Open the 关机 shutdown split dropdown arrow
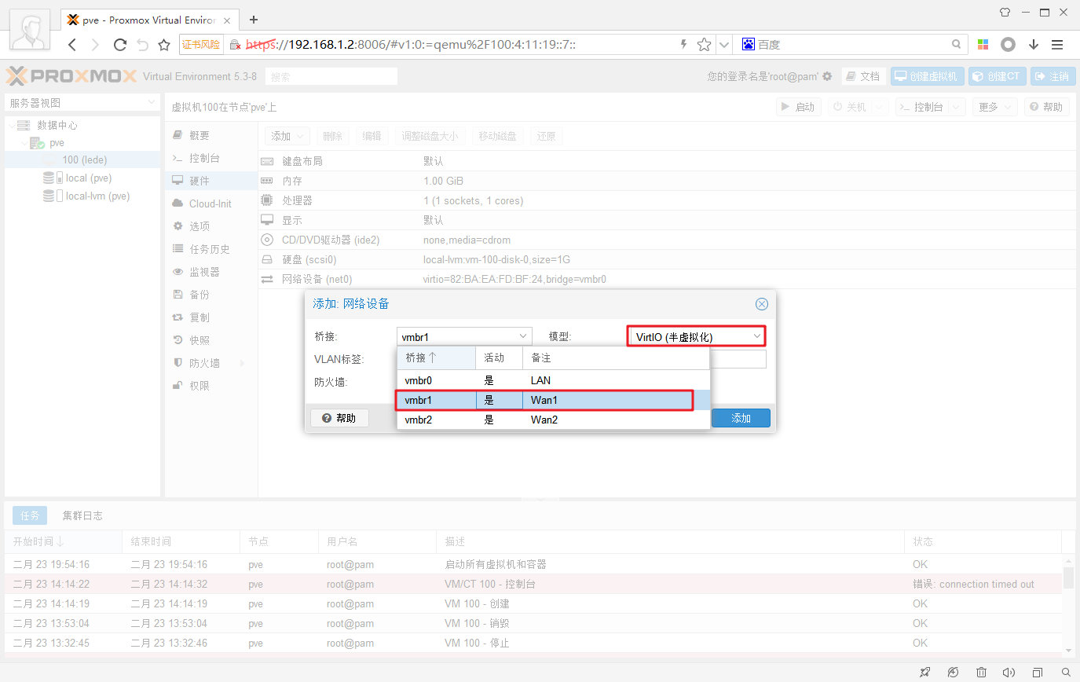The height and width of the screenshot is (682, 1080). click(x=880, y=107)
